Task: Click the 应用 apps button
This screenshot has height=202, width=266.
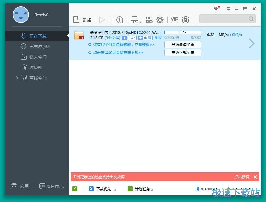Action: pos(20,186)
